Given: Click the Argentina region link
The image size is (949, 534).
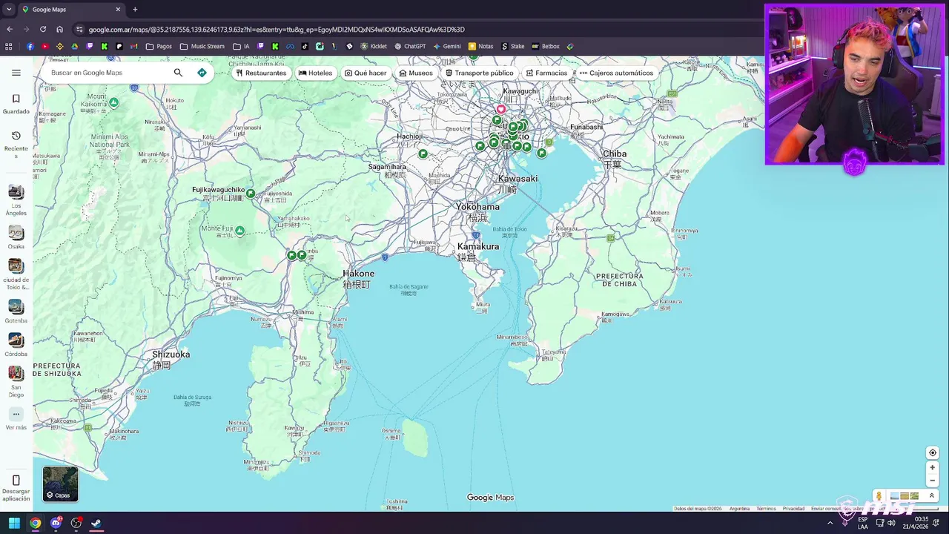Looking at the screenshot, I should coord(739,509).
